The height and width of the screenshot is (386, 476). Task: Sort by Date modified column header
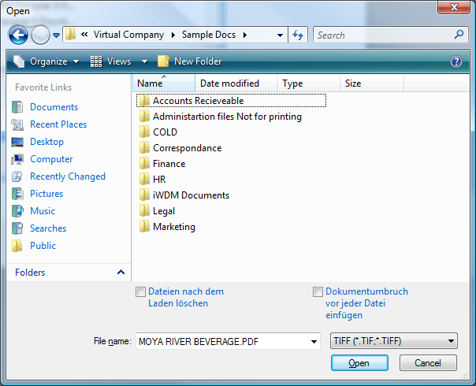click(x=236, y=84)
